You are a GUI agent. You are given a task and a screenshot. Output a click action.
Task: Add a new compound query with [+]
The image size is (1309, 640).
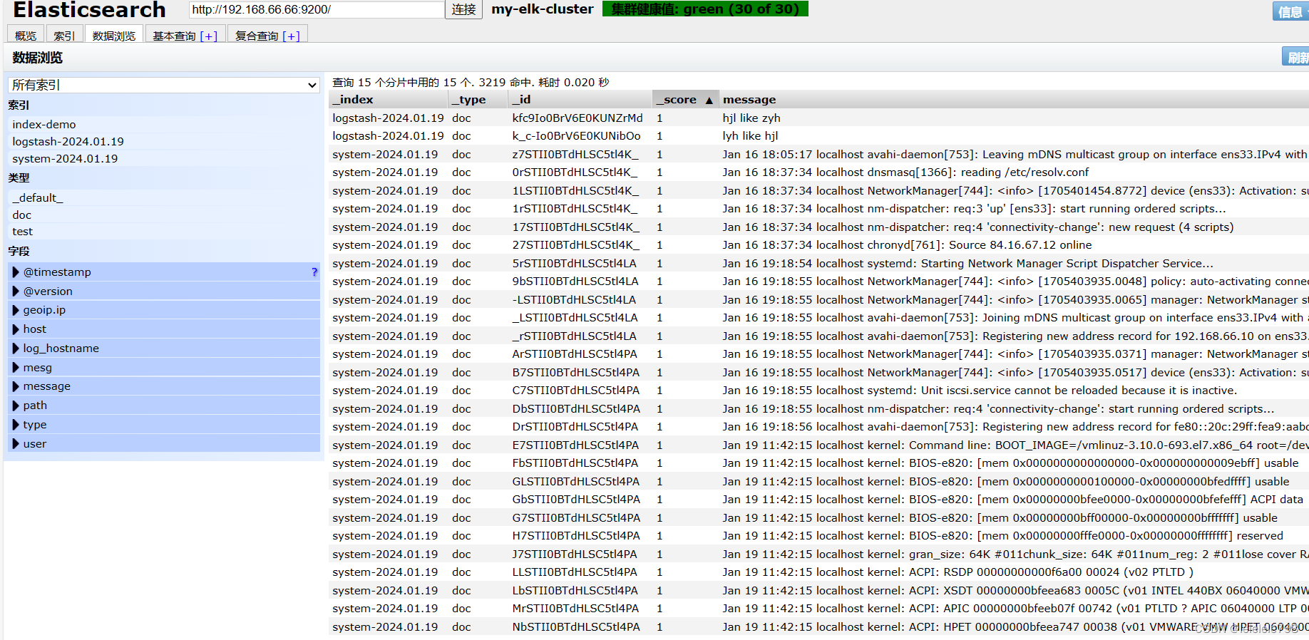(x=292, y=36)
